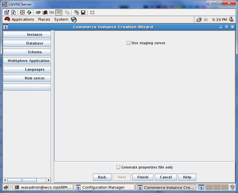Click the Help button

[x=187, y=177]
